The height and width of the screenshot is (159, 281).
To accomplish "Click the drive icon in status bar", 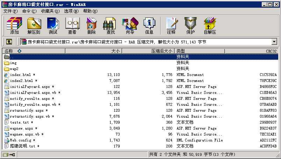I will (x=6, y=154).
